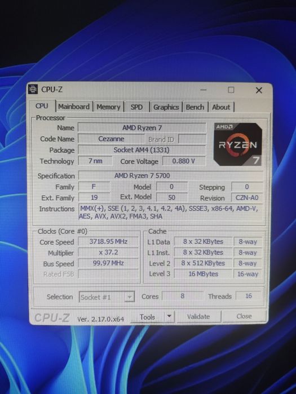Click the AMD Ryzen 7 logo badge
296x394 pixels.
pos(238,144)
